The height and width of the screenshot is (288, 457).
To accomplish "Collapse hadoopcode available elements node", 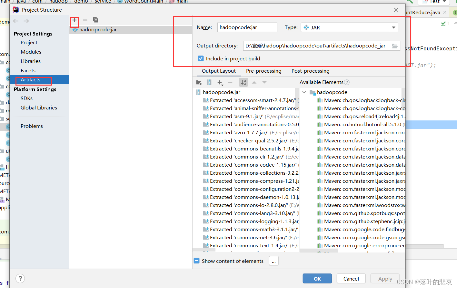I will point(304,92).
